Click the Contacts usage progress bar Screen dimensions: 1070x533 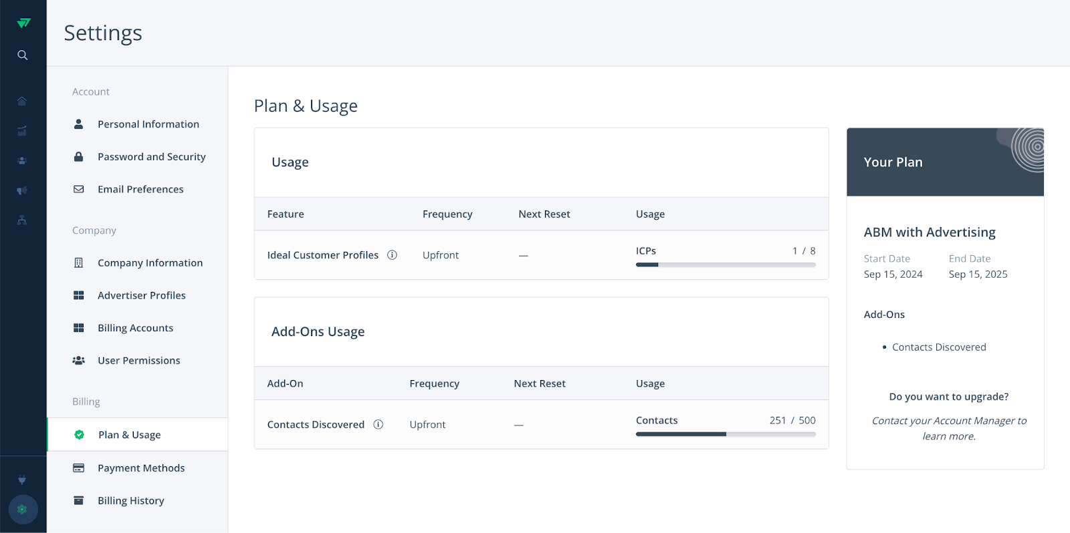(726, 434)
